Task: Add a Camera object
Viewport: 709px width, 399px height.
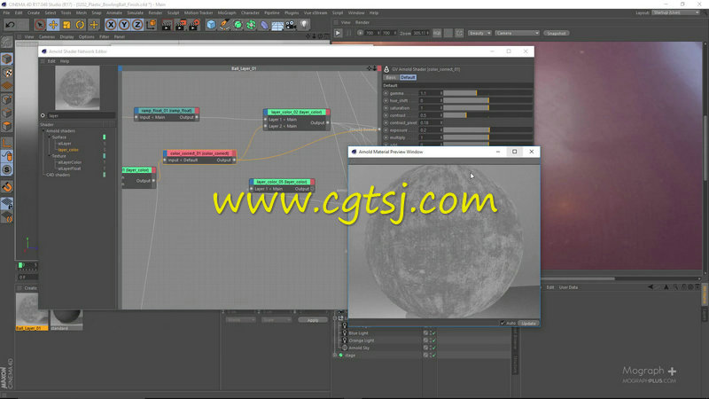Action: point(291,25)
